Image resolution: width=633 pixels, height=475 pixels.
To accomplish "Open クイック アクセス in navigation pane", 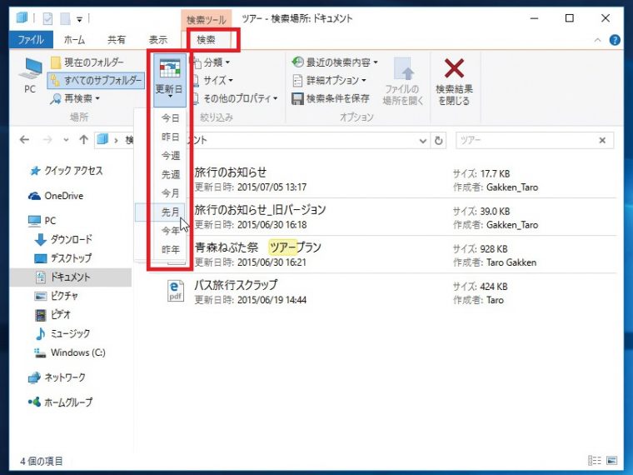I will click(x=66, y=171).
